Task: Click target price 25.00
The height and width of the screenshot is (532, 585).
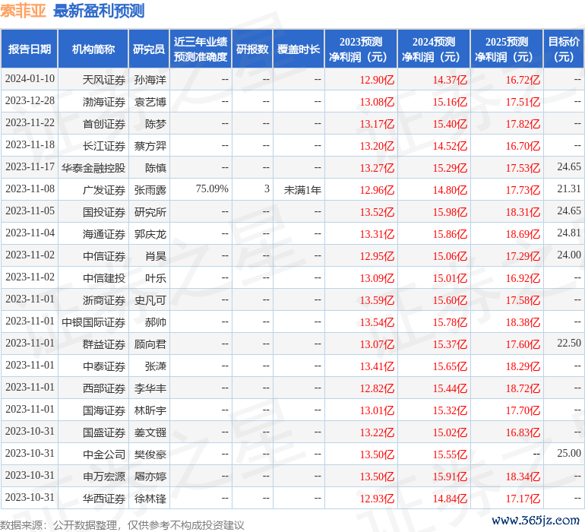Action: tap(569, 453)
